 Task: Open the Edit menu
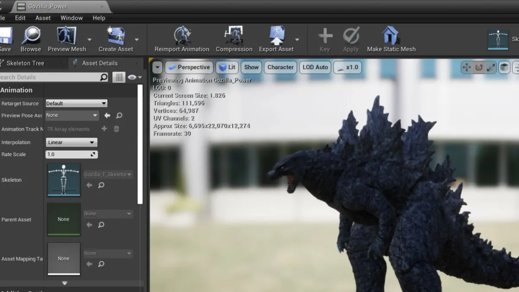(20, 18)
